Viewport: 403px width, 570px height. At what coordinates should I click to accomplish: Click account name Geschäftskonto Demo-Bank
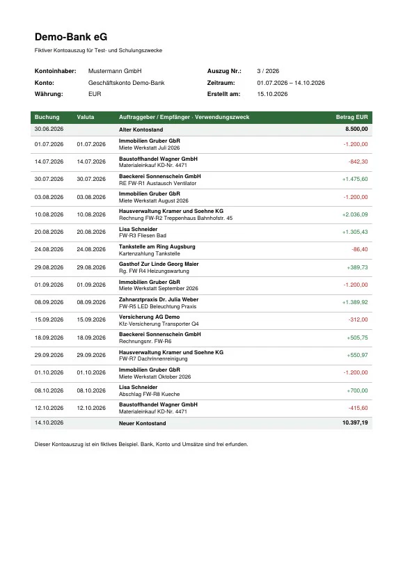[x=126, y=83]
